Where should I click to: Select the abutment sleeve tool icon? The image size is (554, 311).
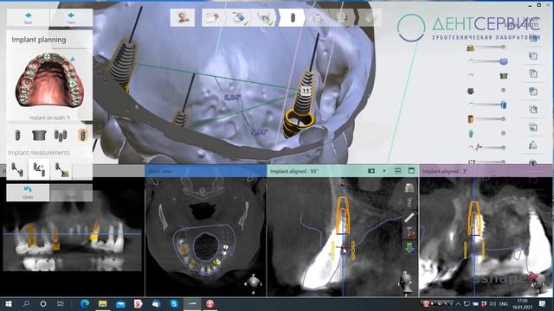pos(39,135)
